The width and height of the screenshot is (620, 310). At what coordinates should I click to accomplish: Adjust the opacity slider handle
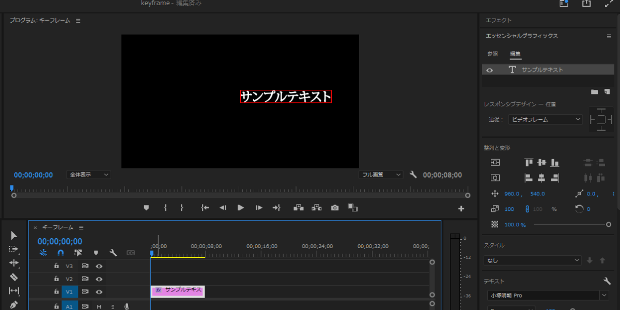pos(609,224)
